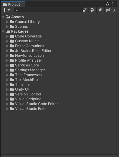Click the JetBrains Rider Editor folder icon
This screenshot has width=119, height=157.
pos(12,51)
